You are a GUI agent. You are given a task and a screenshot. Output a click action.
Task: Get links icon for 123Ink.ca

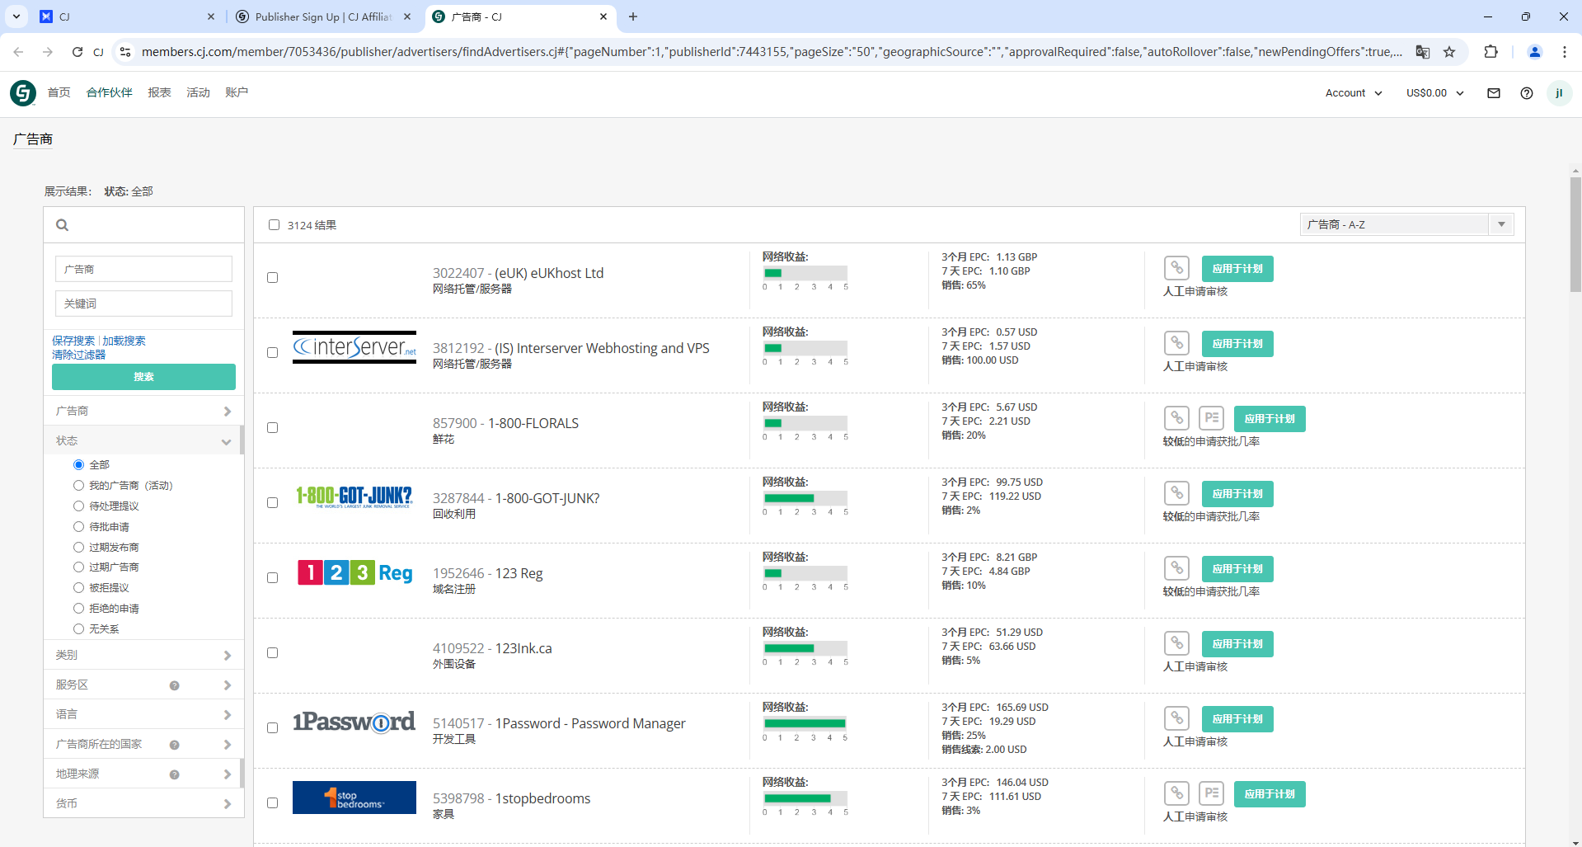(1176, 643)
